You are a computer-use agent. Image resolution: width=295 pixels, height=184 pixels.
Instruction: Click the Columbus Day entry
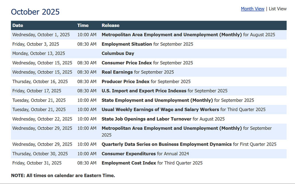click(118, 53)
